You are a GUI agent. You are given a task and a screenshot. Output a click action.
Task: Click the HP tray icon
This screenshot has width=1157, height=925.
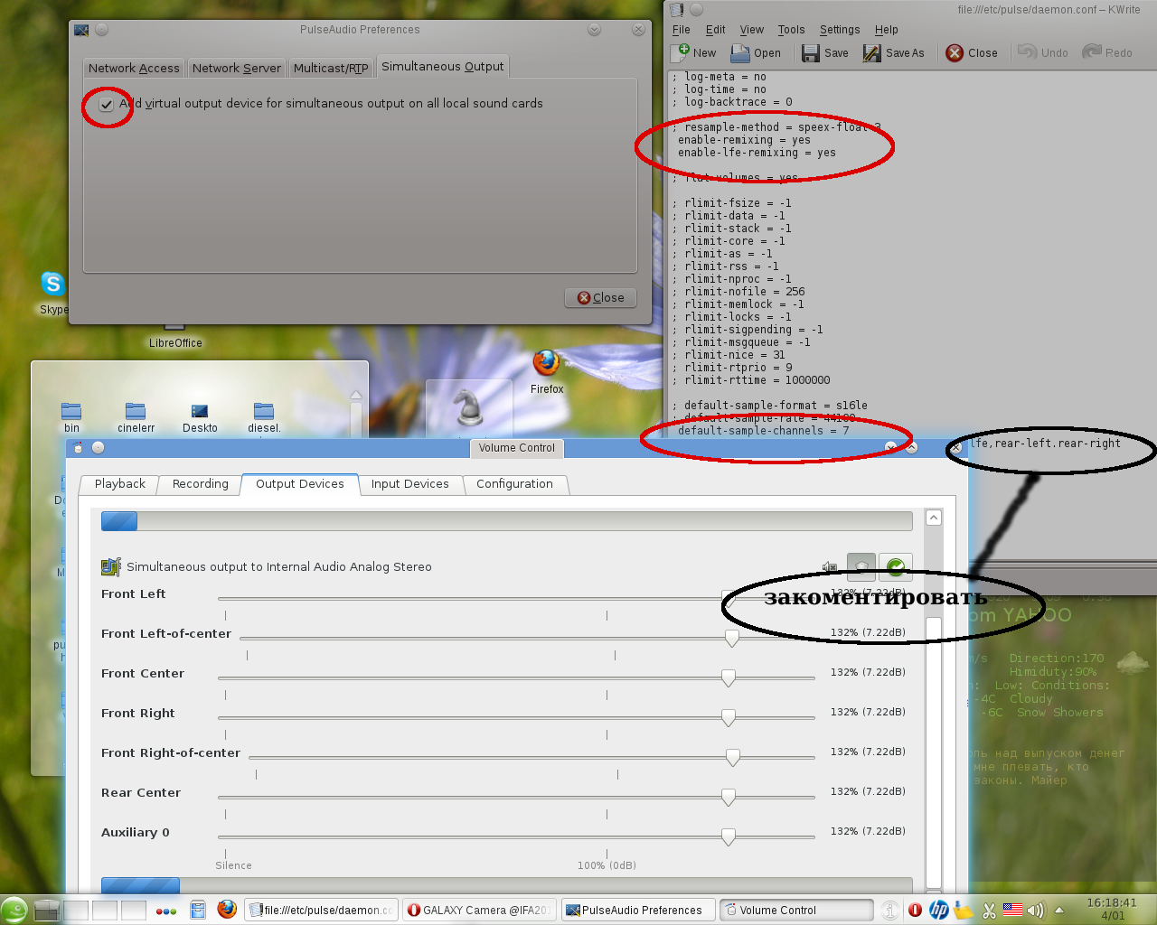(939, 910)
